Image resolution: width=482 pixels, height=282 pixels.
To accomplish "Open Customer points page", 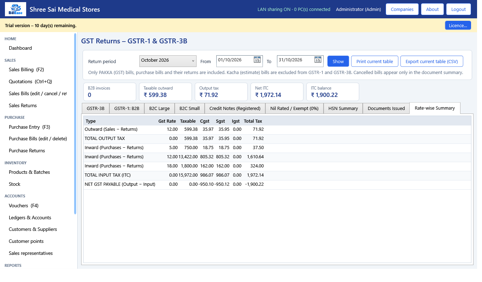I will 26,241.
